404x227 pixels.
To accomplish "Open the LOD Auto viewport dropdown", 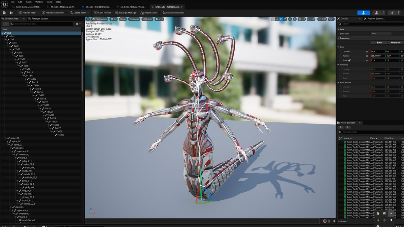I will [x=147, y=19].
